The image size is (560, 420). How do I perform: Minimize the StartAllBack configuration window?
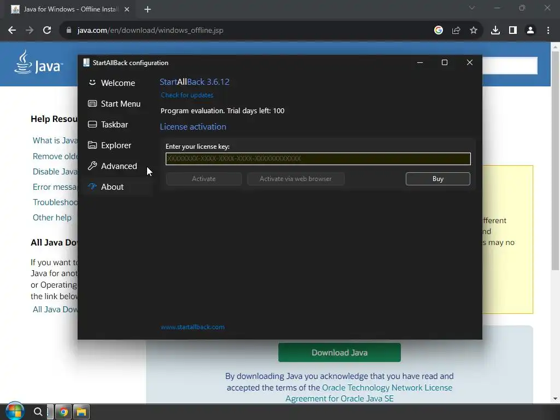point(420,62)
